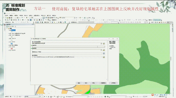This screenshot has height=98, width=176.
Task: Select the black arrow Select Elements tool
Action: (28, 20)
